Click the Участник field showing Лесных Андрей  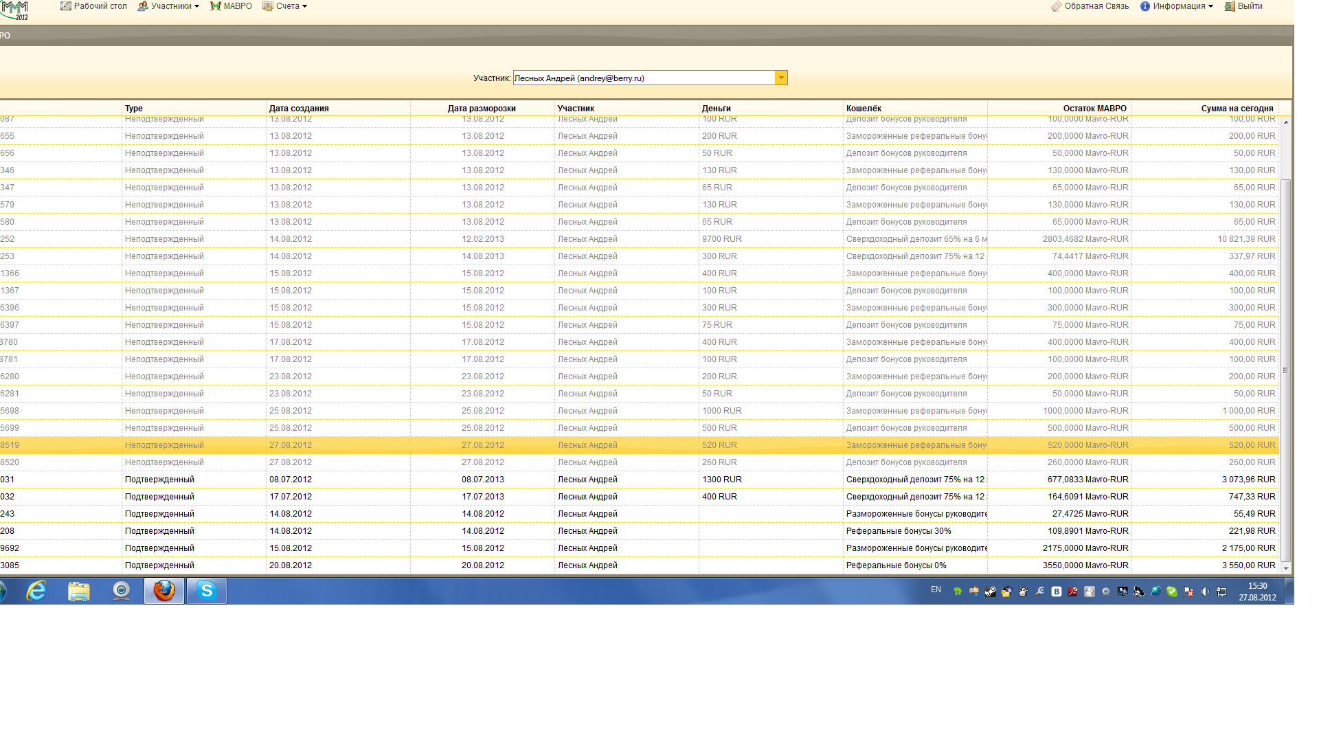tap(644, 78)
